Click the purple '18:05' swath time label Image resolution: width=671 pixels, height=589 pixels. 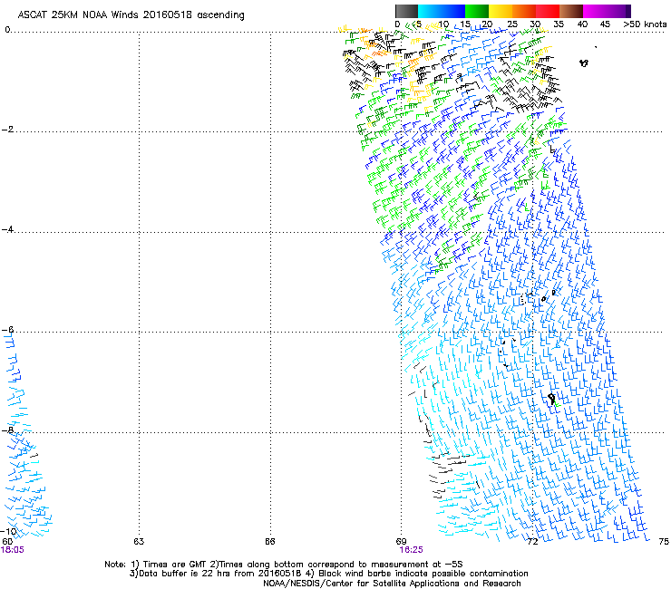(13, 550)
